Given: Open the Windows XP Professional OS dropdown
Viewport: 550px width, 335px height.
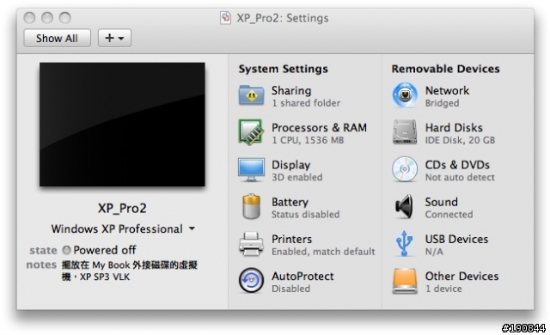Looking at the screenshot, I should click(123, 228).
